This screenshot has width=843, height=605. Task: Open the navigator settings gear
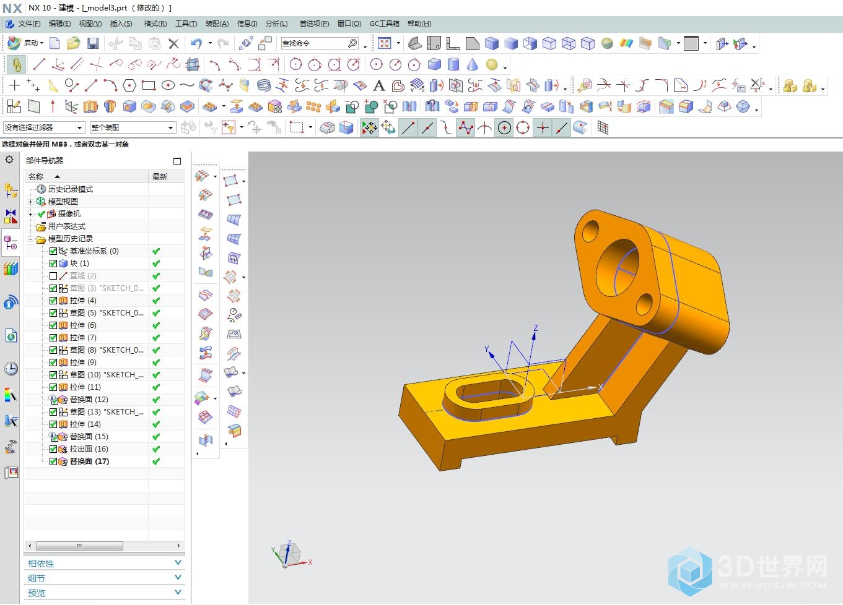tap(9, 160)
